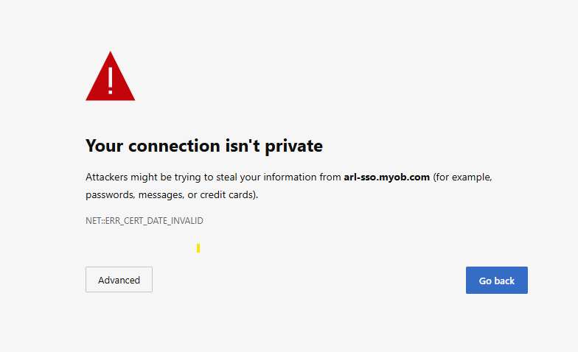The width and height of the screenshot is (578, 352).
Task: Select the NET::ERR_CERT_DATE_INVALID error code
Action: [x=144, y=221]
